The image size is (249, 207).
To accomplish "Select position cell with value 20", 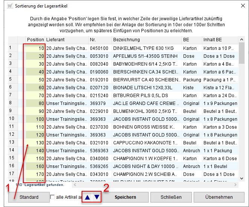I will (35, 56).
